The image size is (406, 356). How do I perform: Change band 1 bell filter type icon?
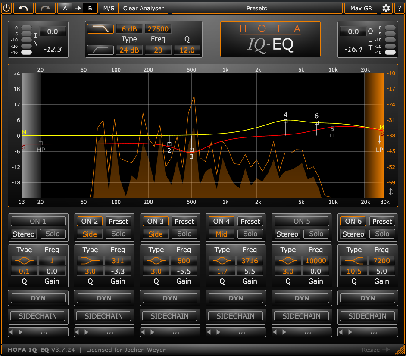point(24,261)
